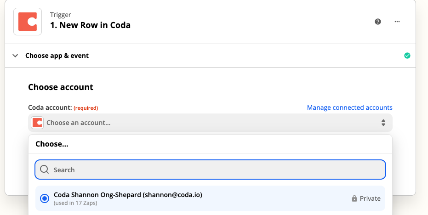Open the three-dot more options menu

[x=398, y=22]
